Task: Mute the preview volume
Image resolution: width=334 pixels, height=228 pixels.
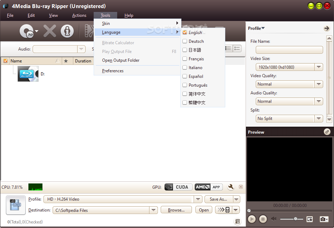Action: coord(274,219)
